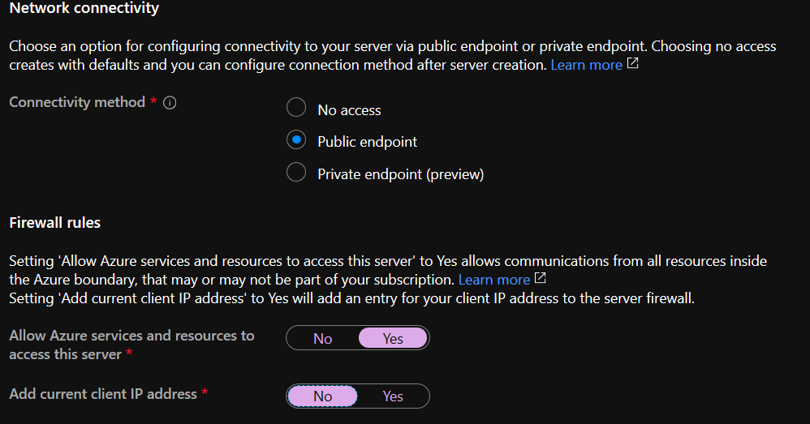Screen dimensions: 810x424
Task: Click the 'Connectivity method' field label
Action: pos(77,102)
